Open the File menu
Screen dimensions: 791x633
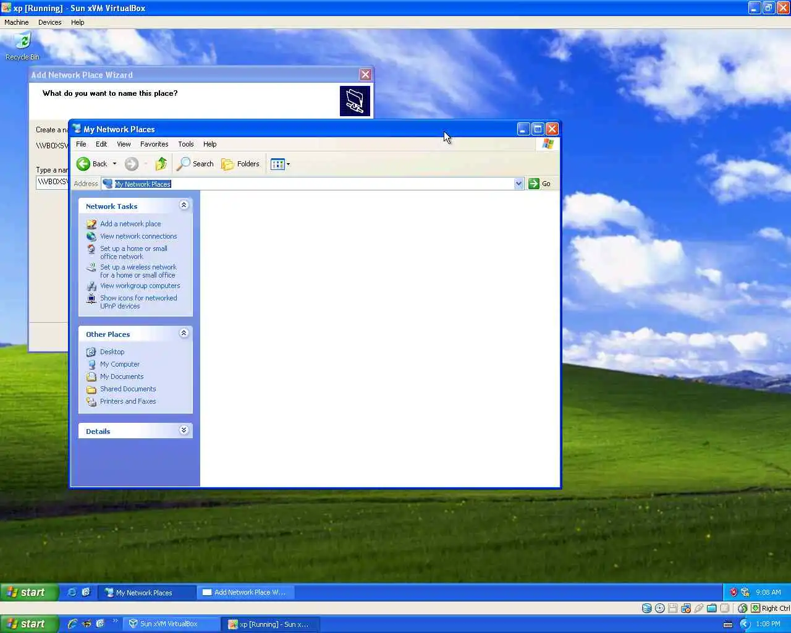coord(81,144)
